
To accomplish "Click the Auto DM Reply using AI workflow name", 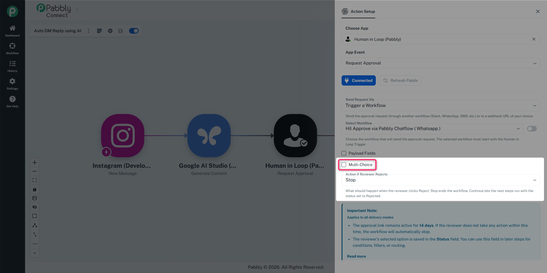I will pos(58,31).
